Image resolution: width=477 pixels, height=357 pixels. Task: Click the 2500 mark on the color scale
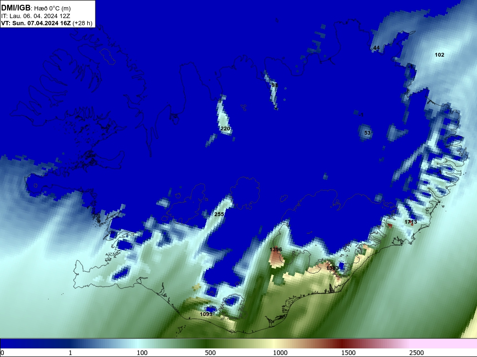coord(416,353)
